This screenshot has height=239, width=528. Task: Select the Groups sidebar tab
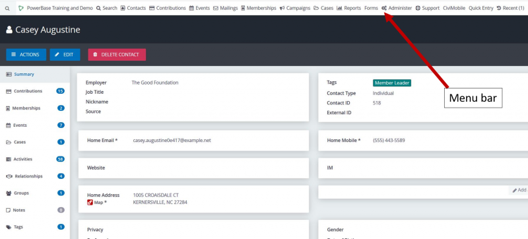tap(35, 193)
